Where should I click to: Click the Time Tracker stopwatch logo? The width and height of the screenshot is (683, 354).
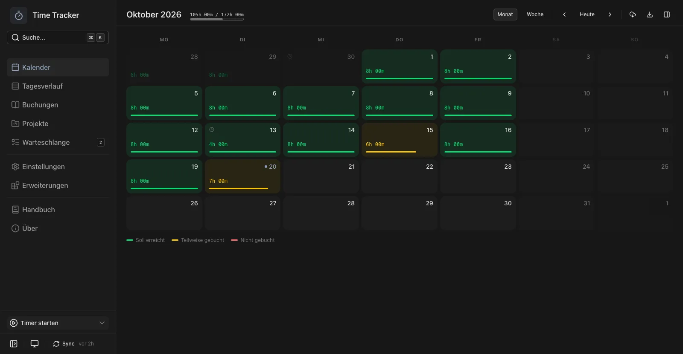pyautogui.click(x=19, y=15)
